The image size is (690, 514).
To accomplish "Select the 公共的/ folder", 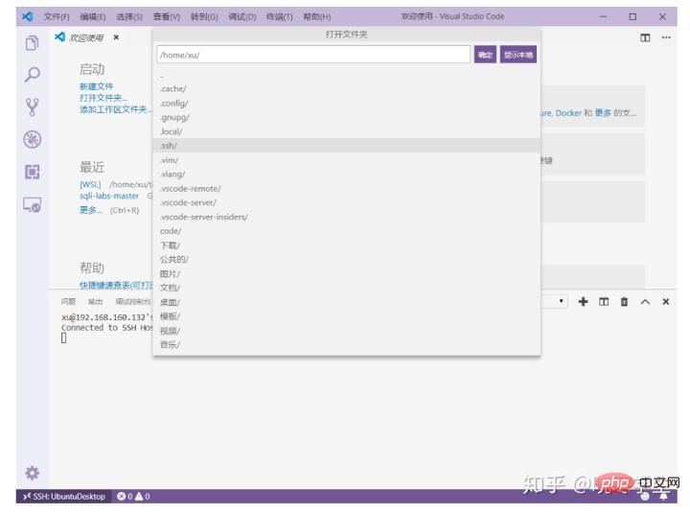I will point(347,260).
